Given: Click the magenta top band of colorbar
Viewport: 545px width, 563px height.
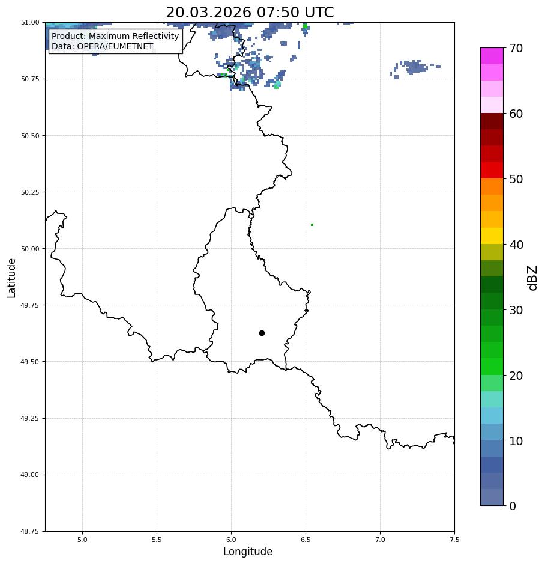Looking at the screenshot, I should [492, 56].
